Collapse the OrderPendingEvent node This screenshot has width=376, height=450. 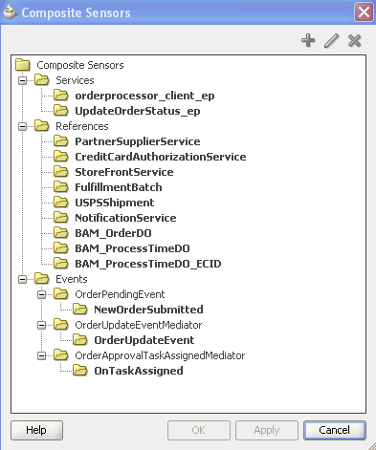click(42, 294)
